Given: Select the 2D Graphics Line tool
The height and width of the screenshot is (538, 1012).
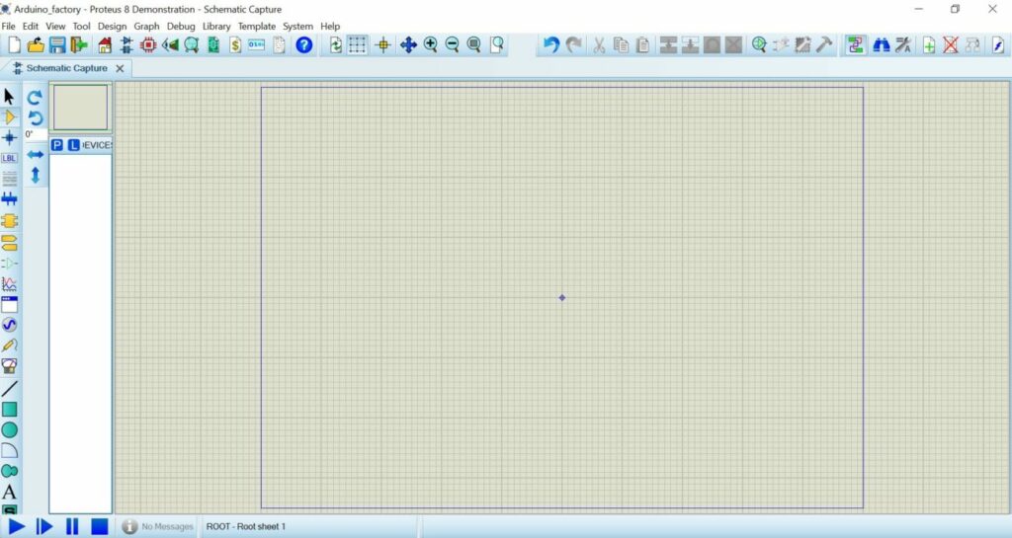Looking at the screenshot, I should 10,388.
